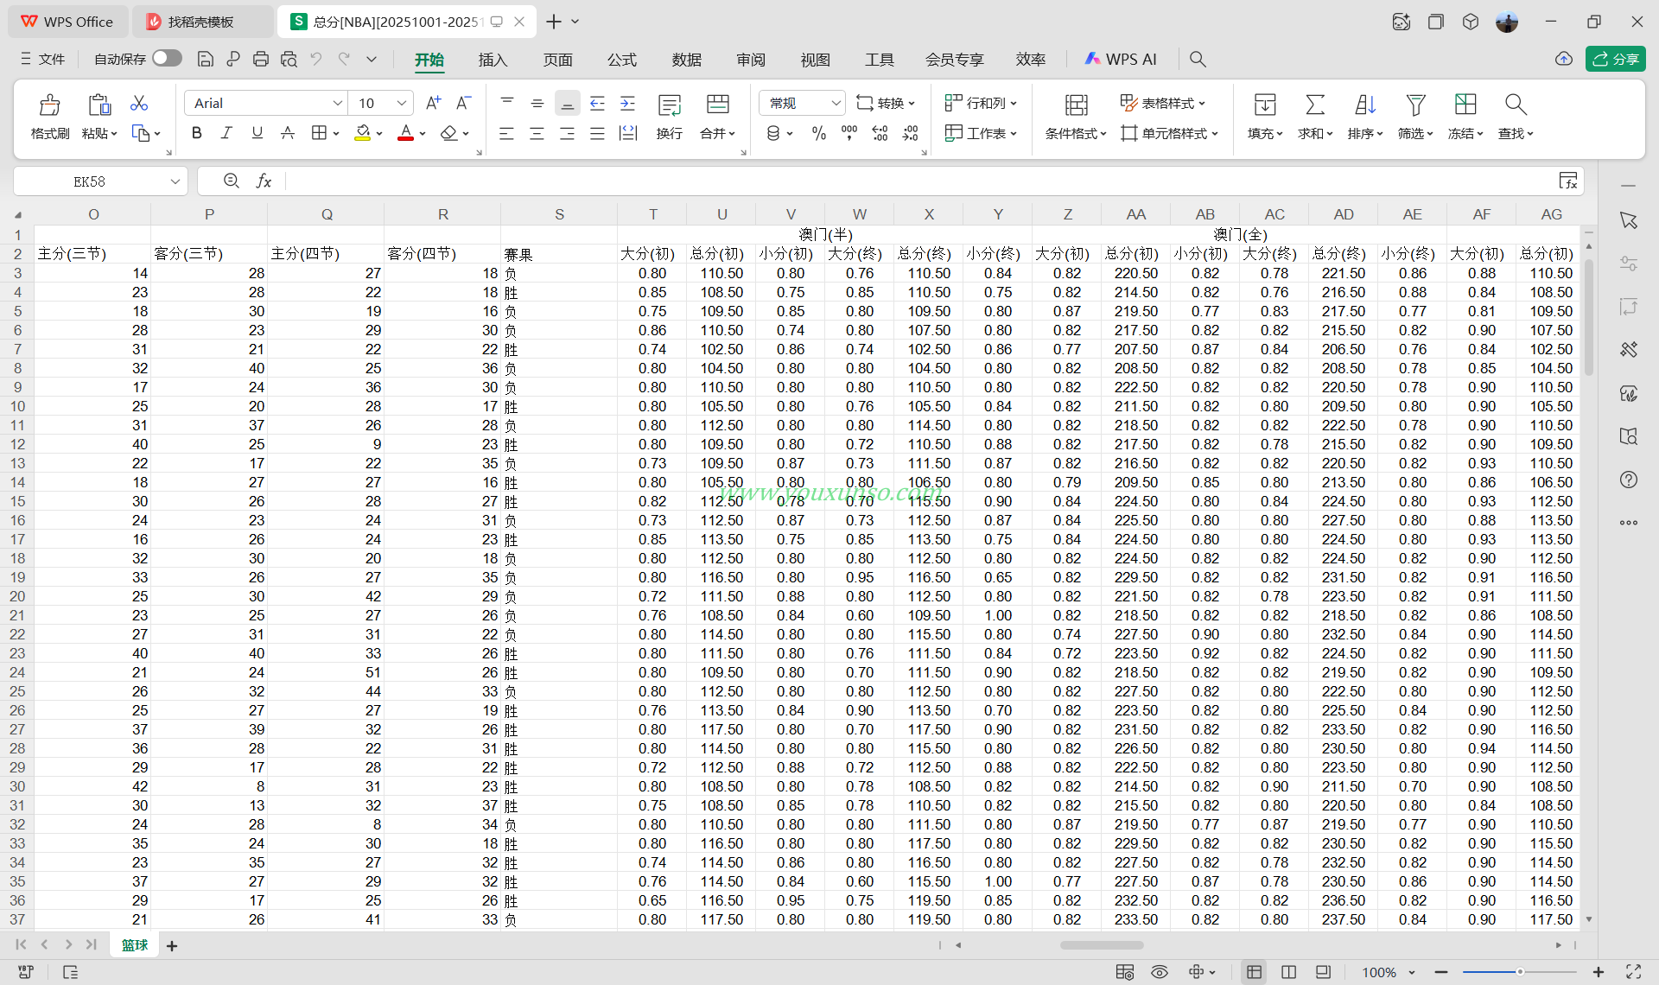1659x985 pixels.
Task: Apply italic formatting
Action: tap(226, 133)
